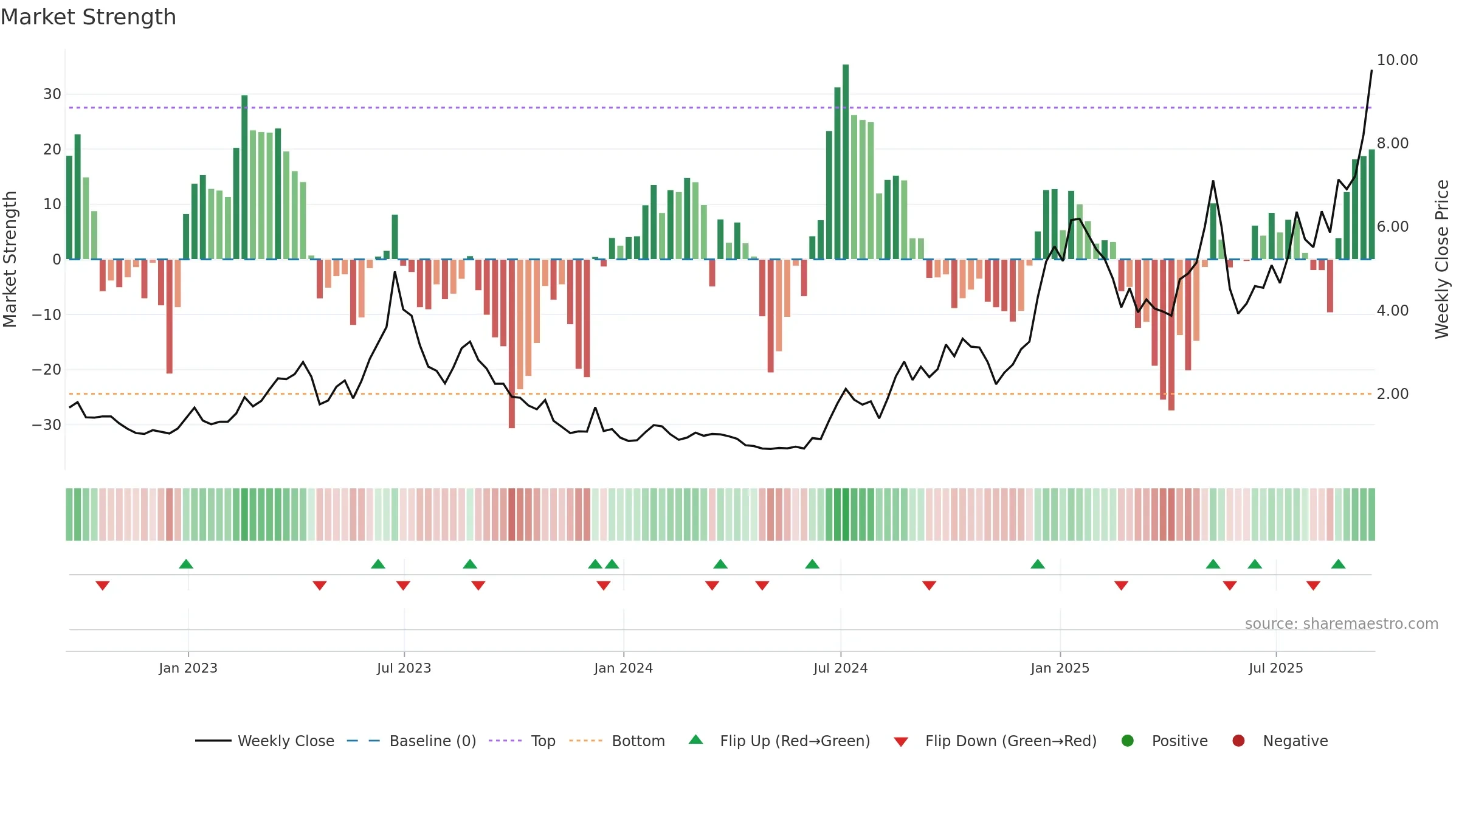The height and width of the screenshot is (821, 1459).
Task: Click the Flip Down red triangle legend icon
Action: pos(901,742)
